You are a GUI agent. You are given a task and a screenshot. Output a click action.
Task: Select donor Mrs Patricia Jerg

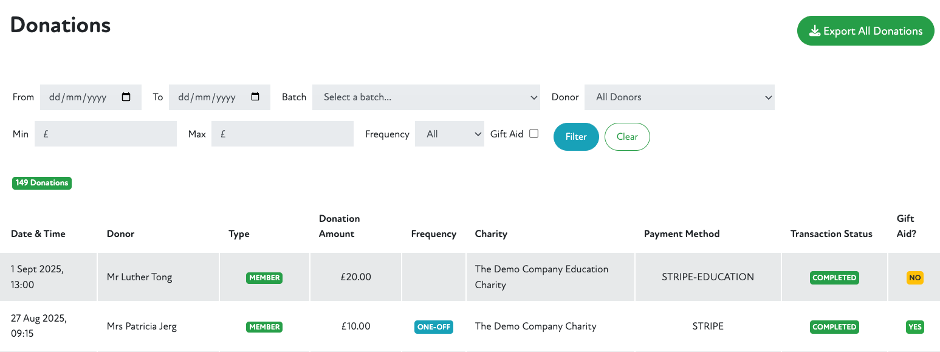click(x=142, y=326)
